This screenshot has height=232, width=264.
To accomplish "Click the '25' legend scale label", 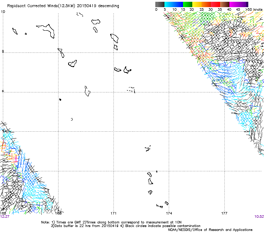I will (202, 9).
